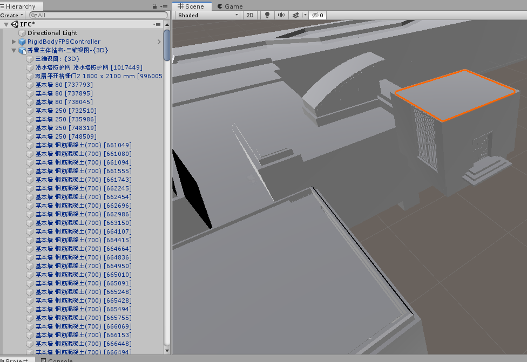The image size is (527, 362).
Task: Enable scene lighting with the bulb toggle
Action: [x=266, y=15]
